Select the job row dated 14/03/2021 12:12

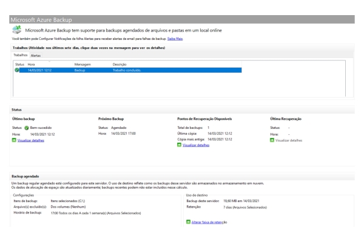pyautogui.click(x=128, y=70)
